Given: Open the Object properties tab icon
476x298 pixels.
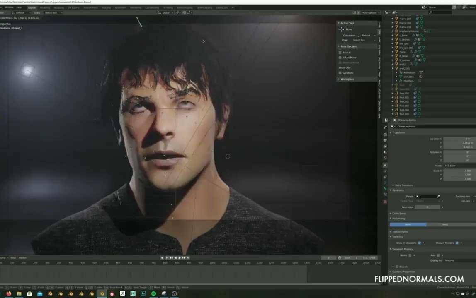Looking at the screenshot, I should tap(385, 166).
